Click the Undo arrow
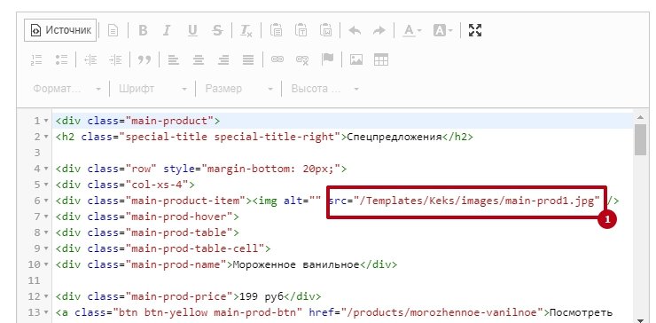 pos(355,30)
